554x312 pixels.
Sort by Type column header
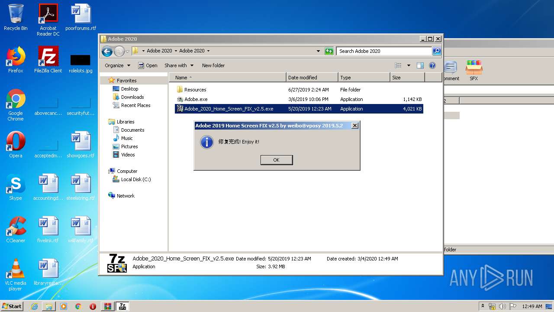pyautogui.click(x=364, y=78)
